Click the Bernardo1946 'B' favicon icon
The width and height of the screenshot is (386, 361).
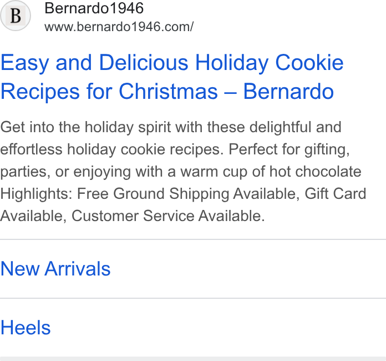point(16,16)
